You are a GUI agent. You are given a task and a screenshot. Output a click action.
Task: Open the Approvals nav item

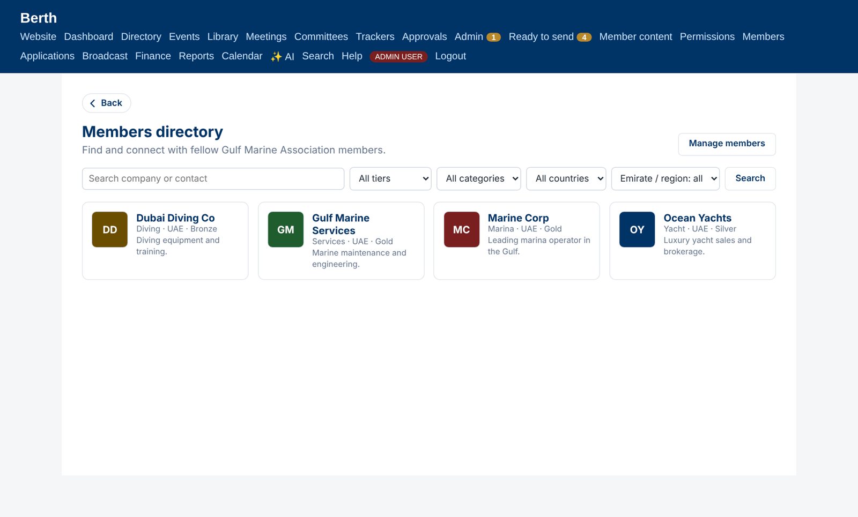coord(424,36)
